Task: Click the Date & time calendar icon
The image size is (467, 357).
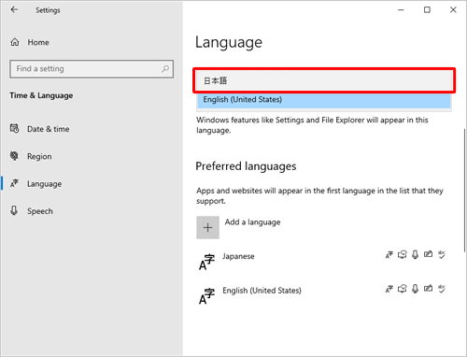Action: tap(14, 128)
